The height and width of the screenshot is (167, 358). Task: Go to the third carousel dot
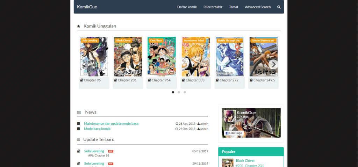coord(185,92)
